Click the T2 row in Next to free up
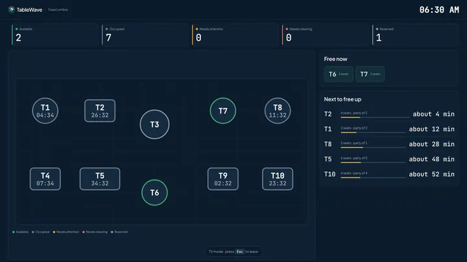467x262 pixels. [x=389, y=114]
